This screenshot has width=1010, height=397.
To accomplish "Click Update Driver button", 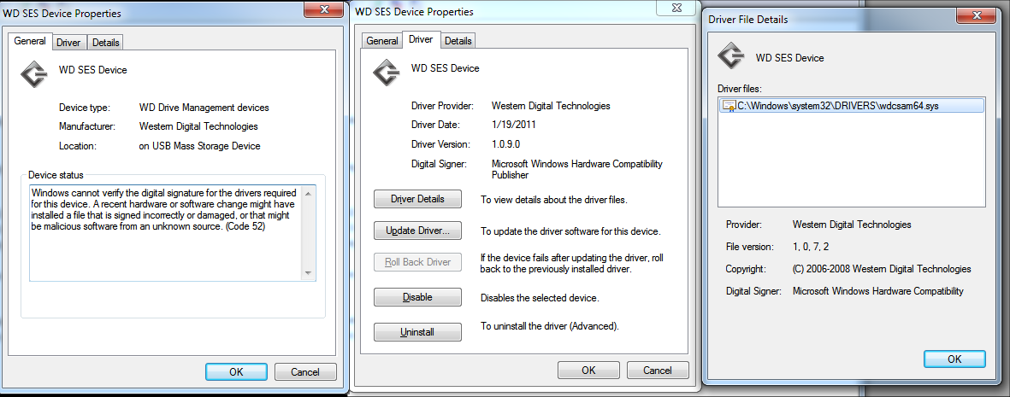I will tap(417, 231).
